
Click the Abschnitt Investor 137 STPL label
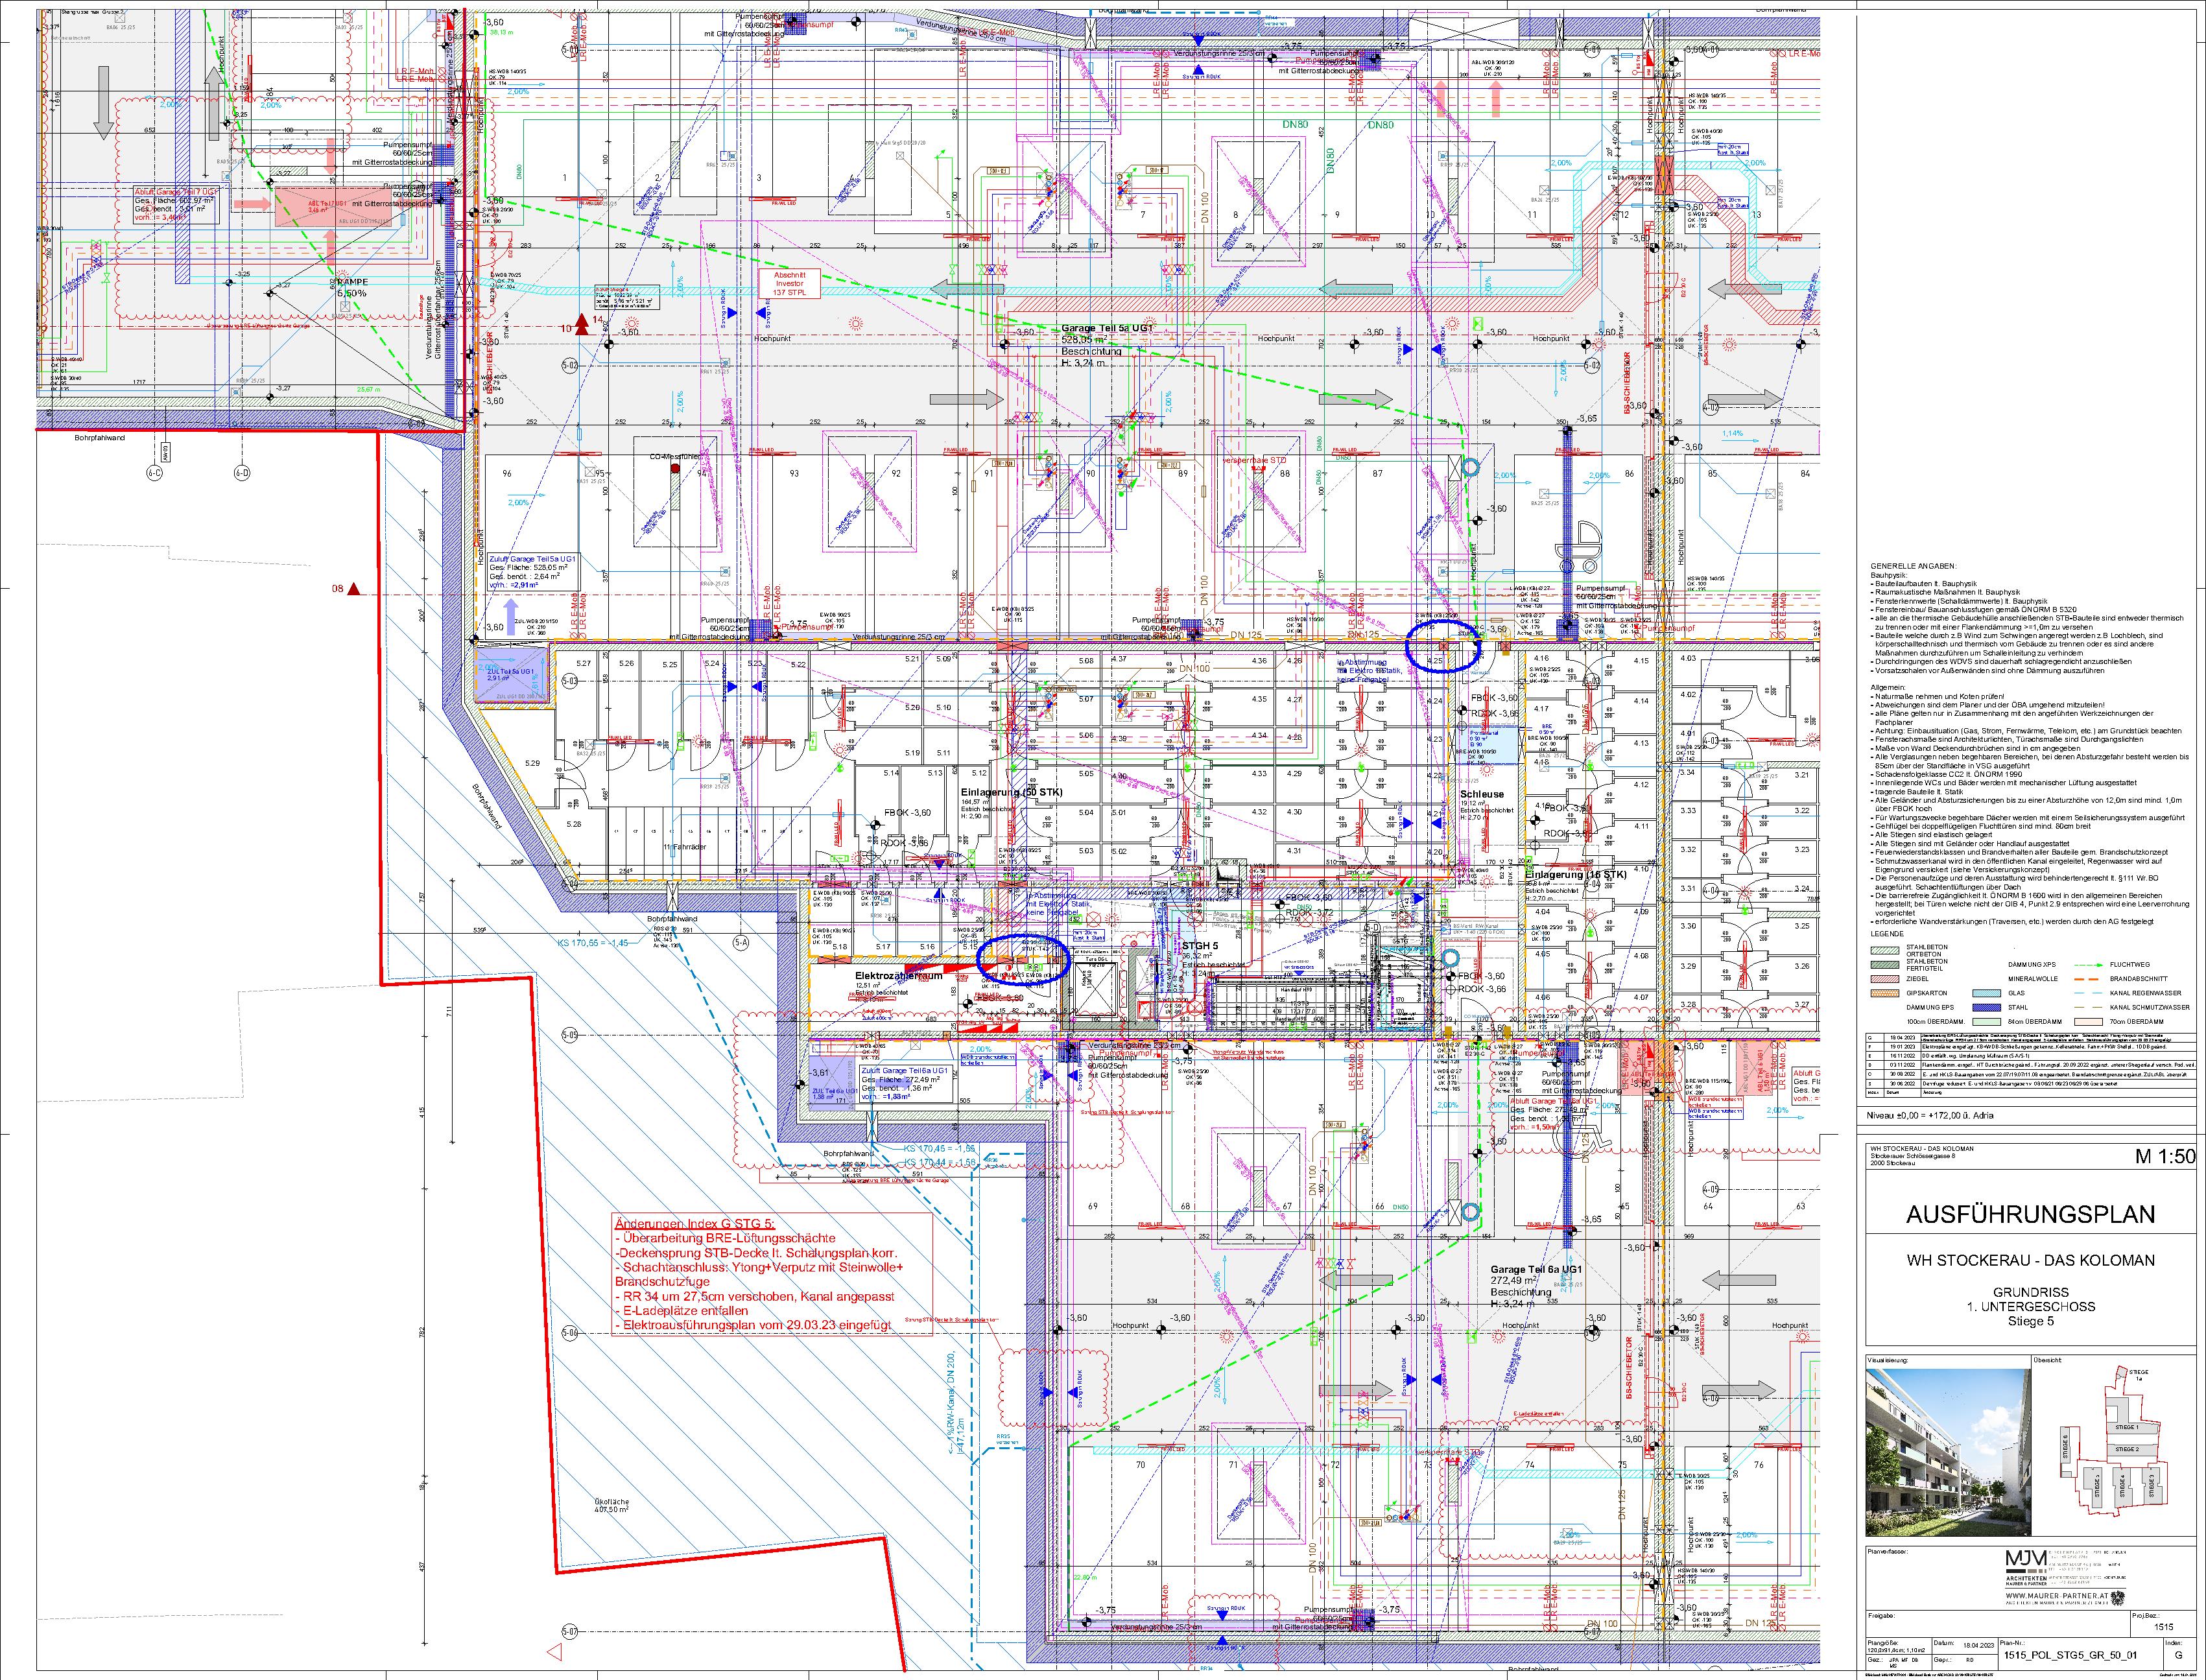click(790, 284)
